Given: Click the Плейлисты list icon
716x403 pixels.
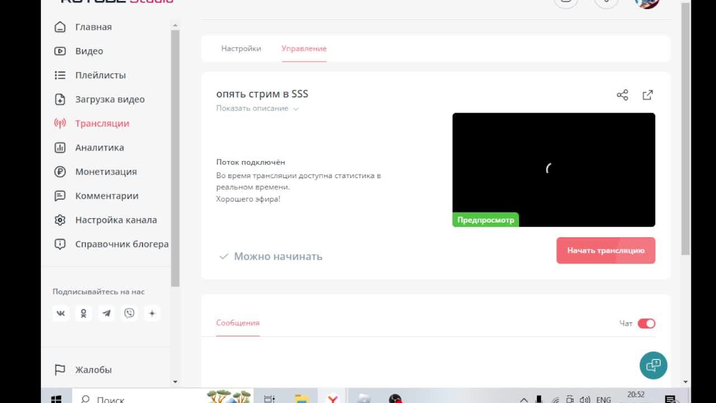Looking at the screenshot, I should click(x=60, y=75).
